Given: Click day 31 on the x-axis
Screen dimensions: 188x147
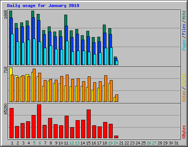Looking at the screenshot, I should point(176,143).
